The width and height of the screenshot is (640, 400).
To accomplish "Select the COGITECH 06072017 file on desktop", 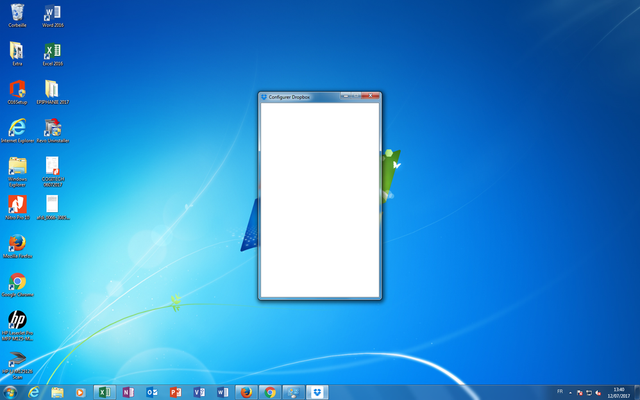I will [53, 167].
